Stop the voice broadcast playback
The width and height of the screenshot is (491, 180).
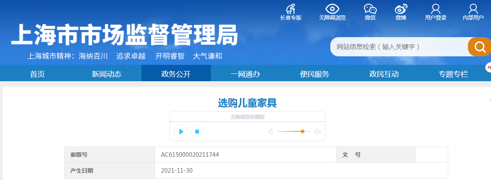click(x=197, y=131)
